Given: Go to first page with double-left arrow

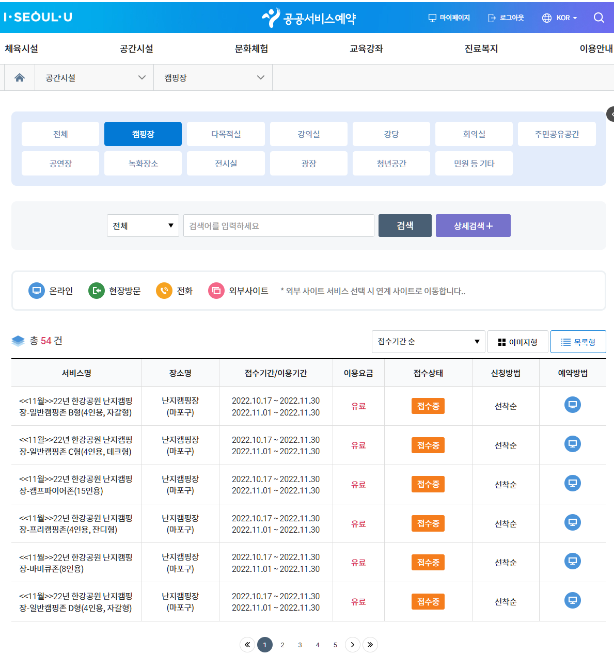Looking at the screenshot, I should coord(247,645).
